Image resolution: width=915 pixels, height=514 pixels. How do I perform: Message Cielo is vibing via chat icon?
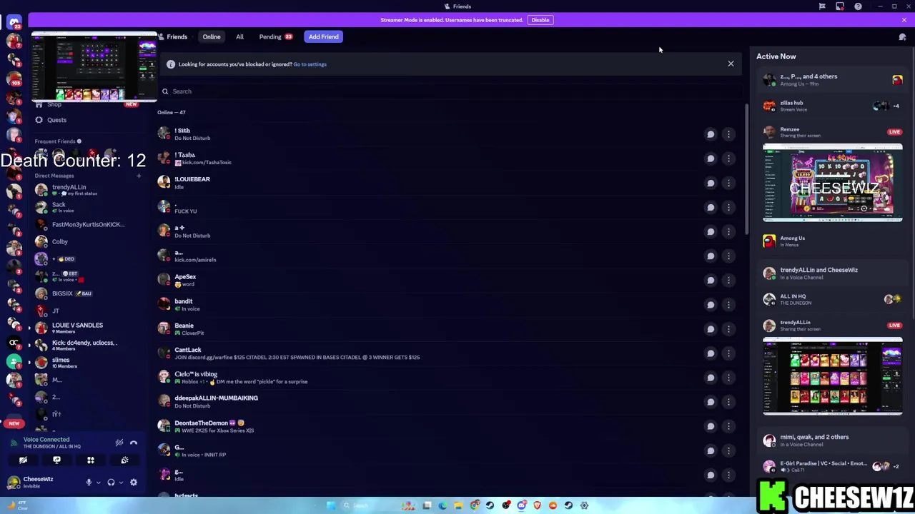coord(711,378)
